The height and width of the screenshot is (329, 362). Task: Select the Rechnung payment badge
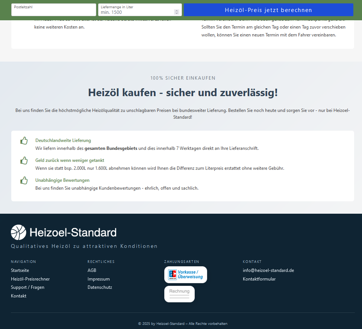[179, 294]
